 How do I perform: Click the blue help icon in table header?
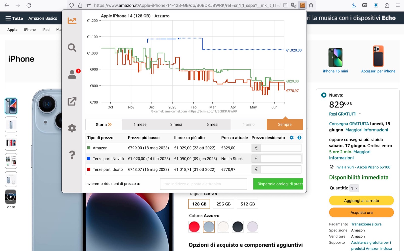tap(299, 138)
